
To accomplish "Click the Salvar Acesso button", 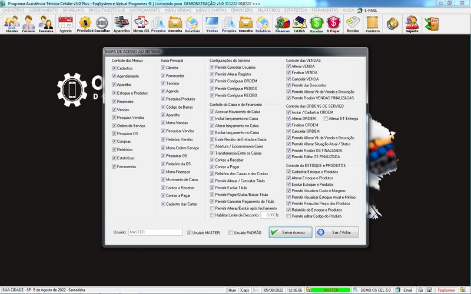I will (290, 232).
